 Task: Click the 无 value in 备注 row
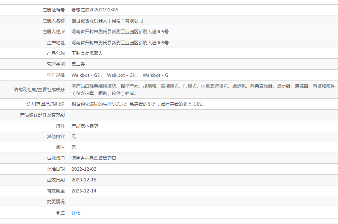coord(74,148)
